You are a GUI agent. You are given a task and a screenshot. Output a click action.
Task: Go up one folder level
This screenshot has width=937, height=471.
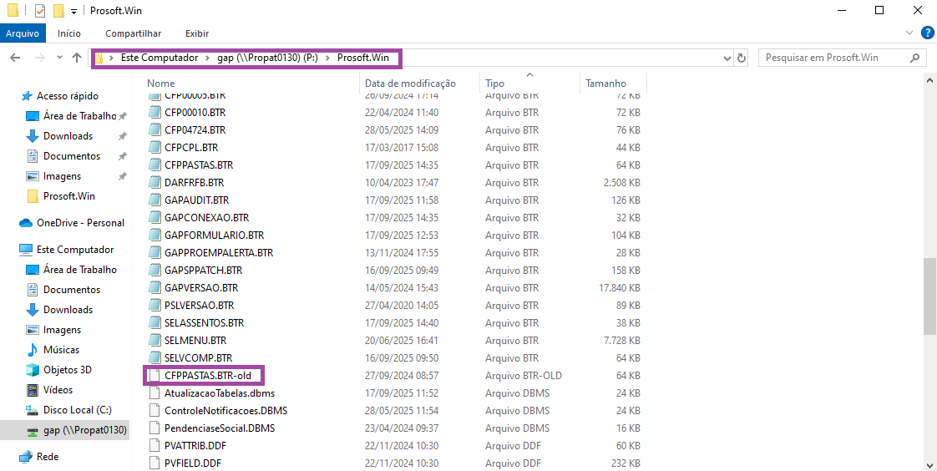(77, 58)
